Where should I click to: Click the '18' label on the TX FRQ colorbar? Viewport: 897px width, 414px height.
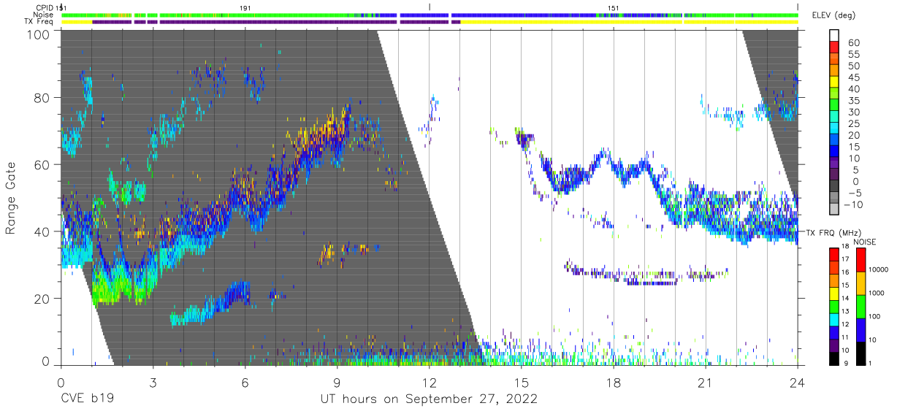[x=845, y=247]
